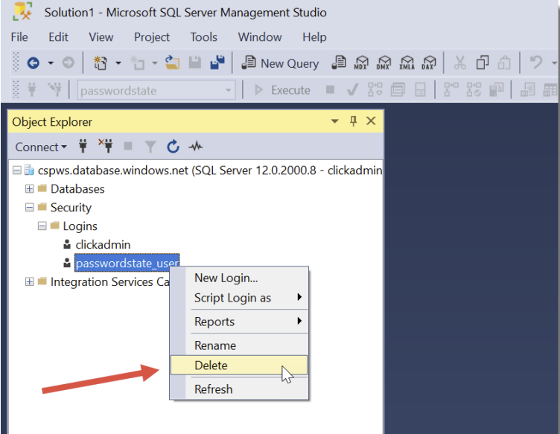This screenshot has width=560, height=434.
Task: Click the DMX query icon
Action: [x=384, y=63]
